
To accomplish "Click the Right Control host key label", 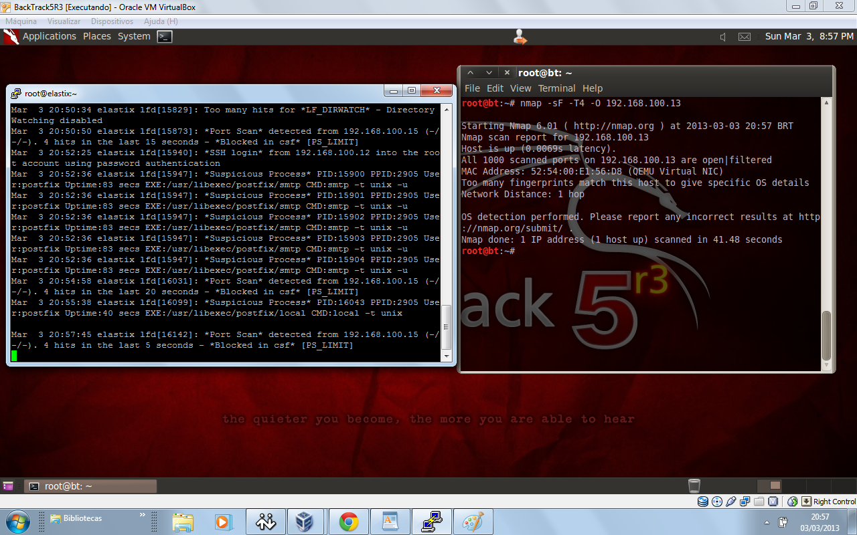I will point(834,502).
